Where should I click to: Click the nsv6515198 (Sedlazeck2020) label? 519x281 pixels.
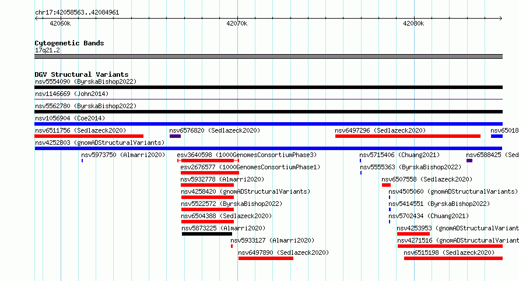click(x=449, y=252)
